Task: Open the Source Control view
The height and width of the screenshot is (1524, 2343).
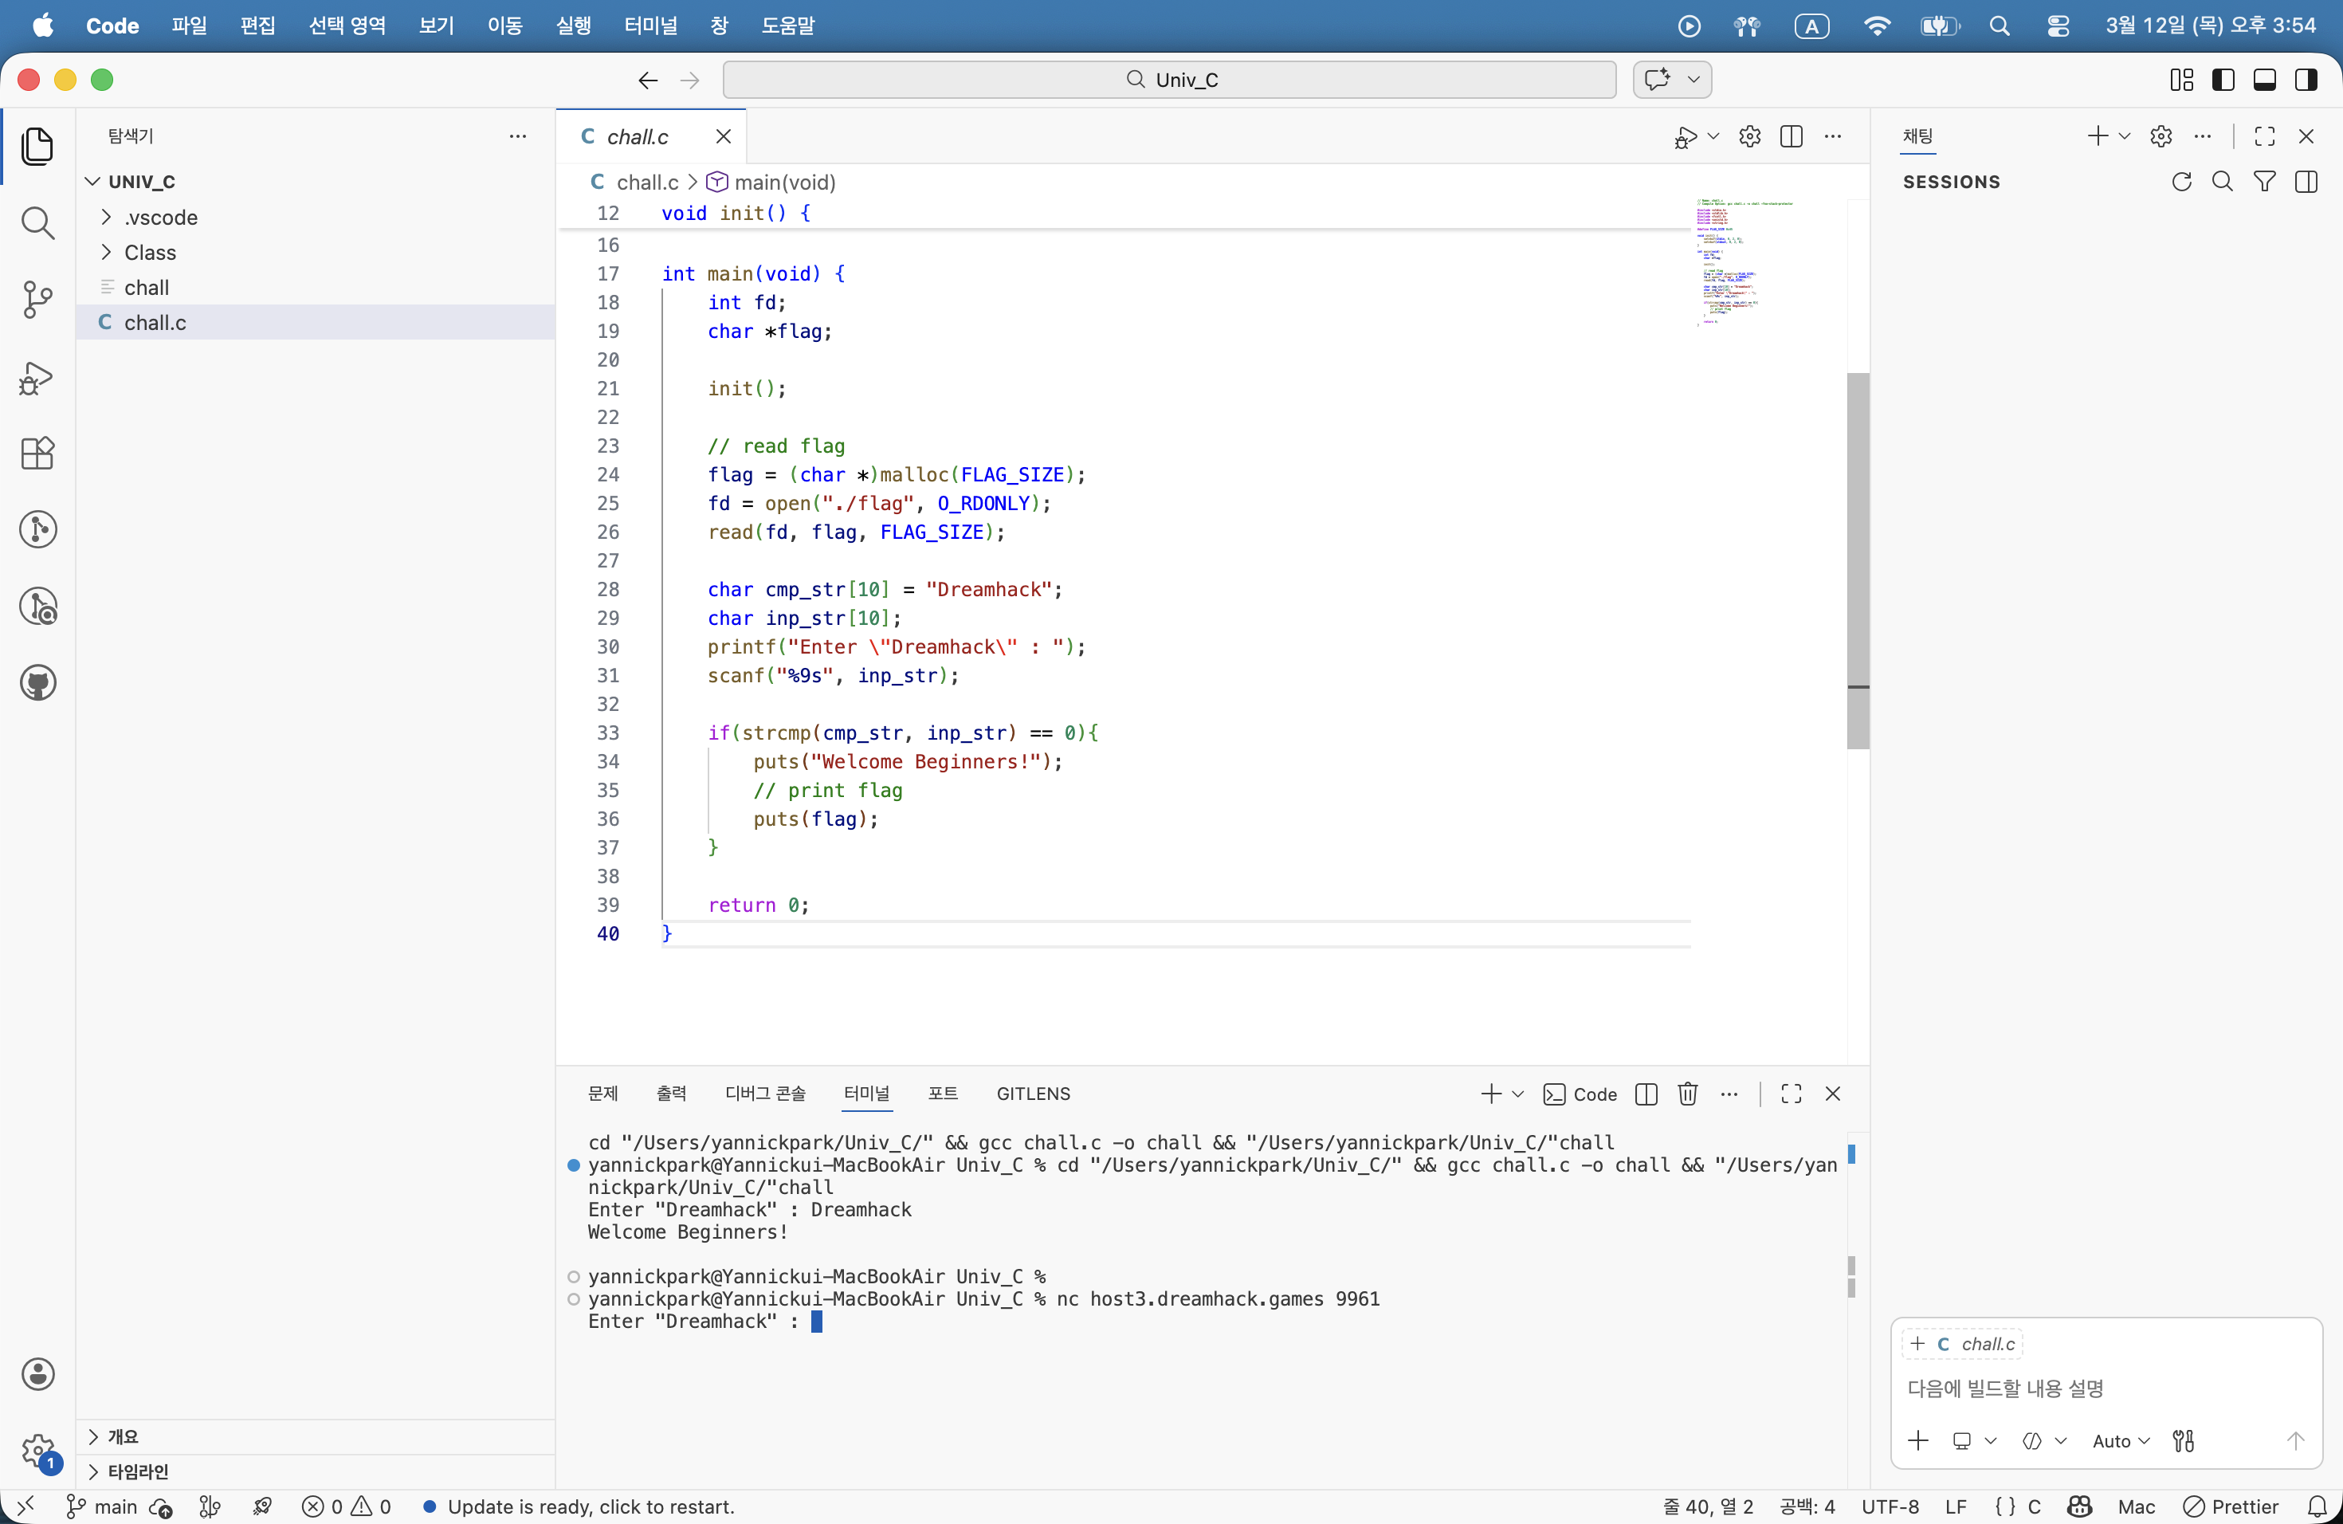Action: [37, 299]
